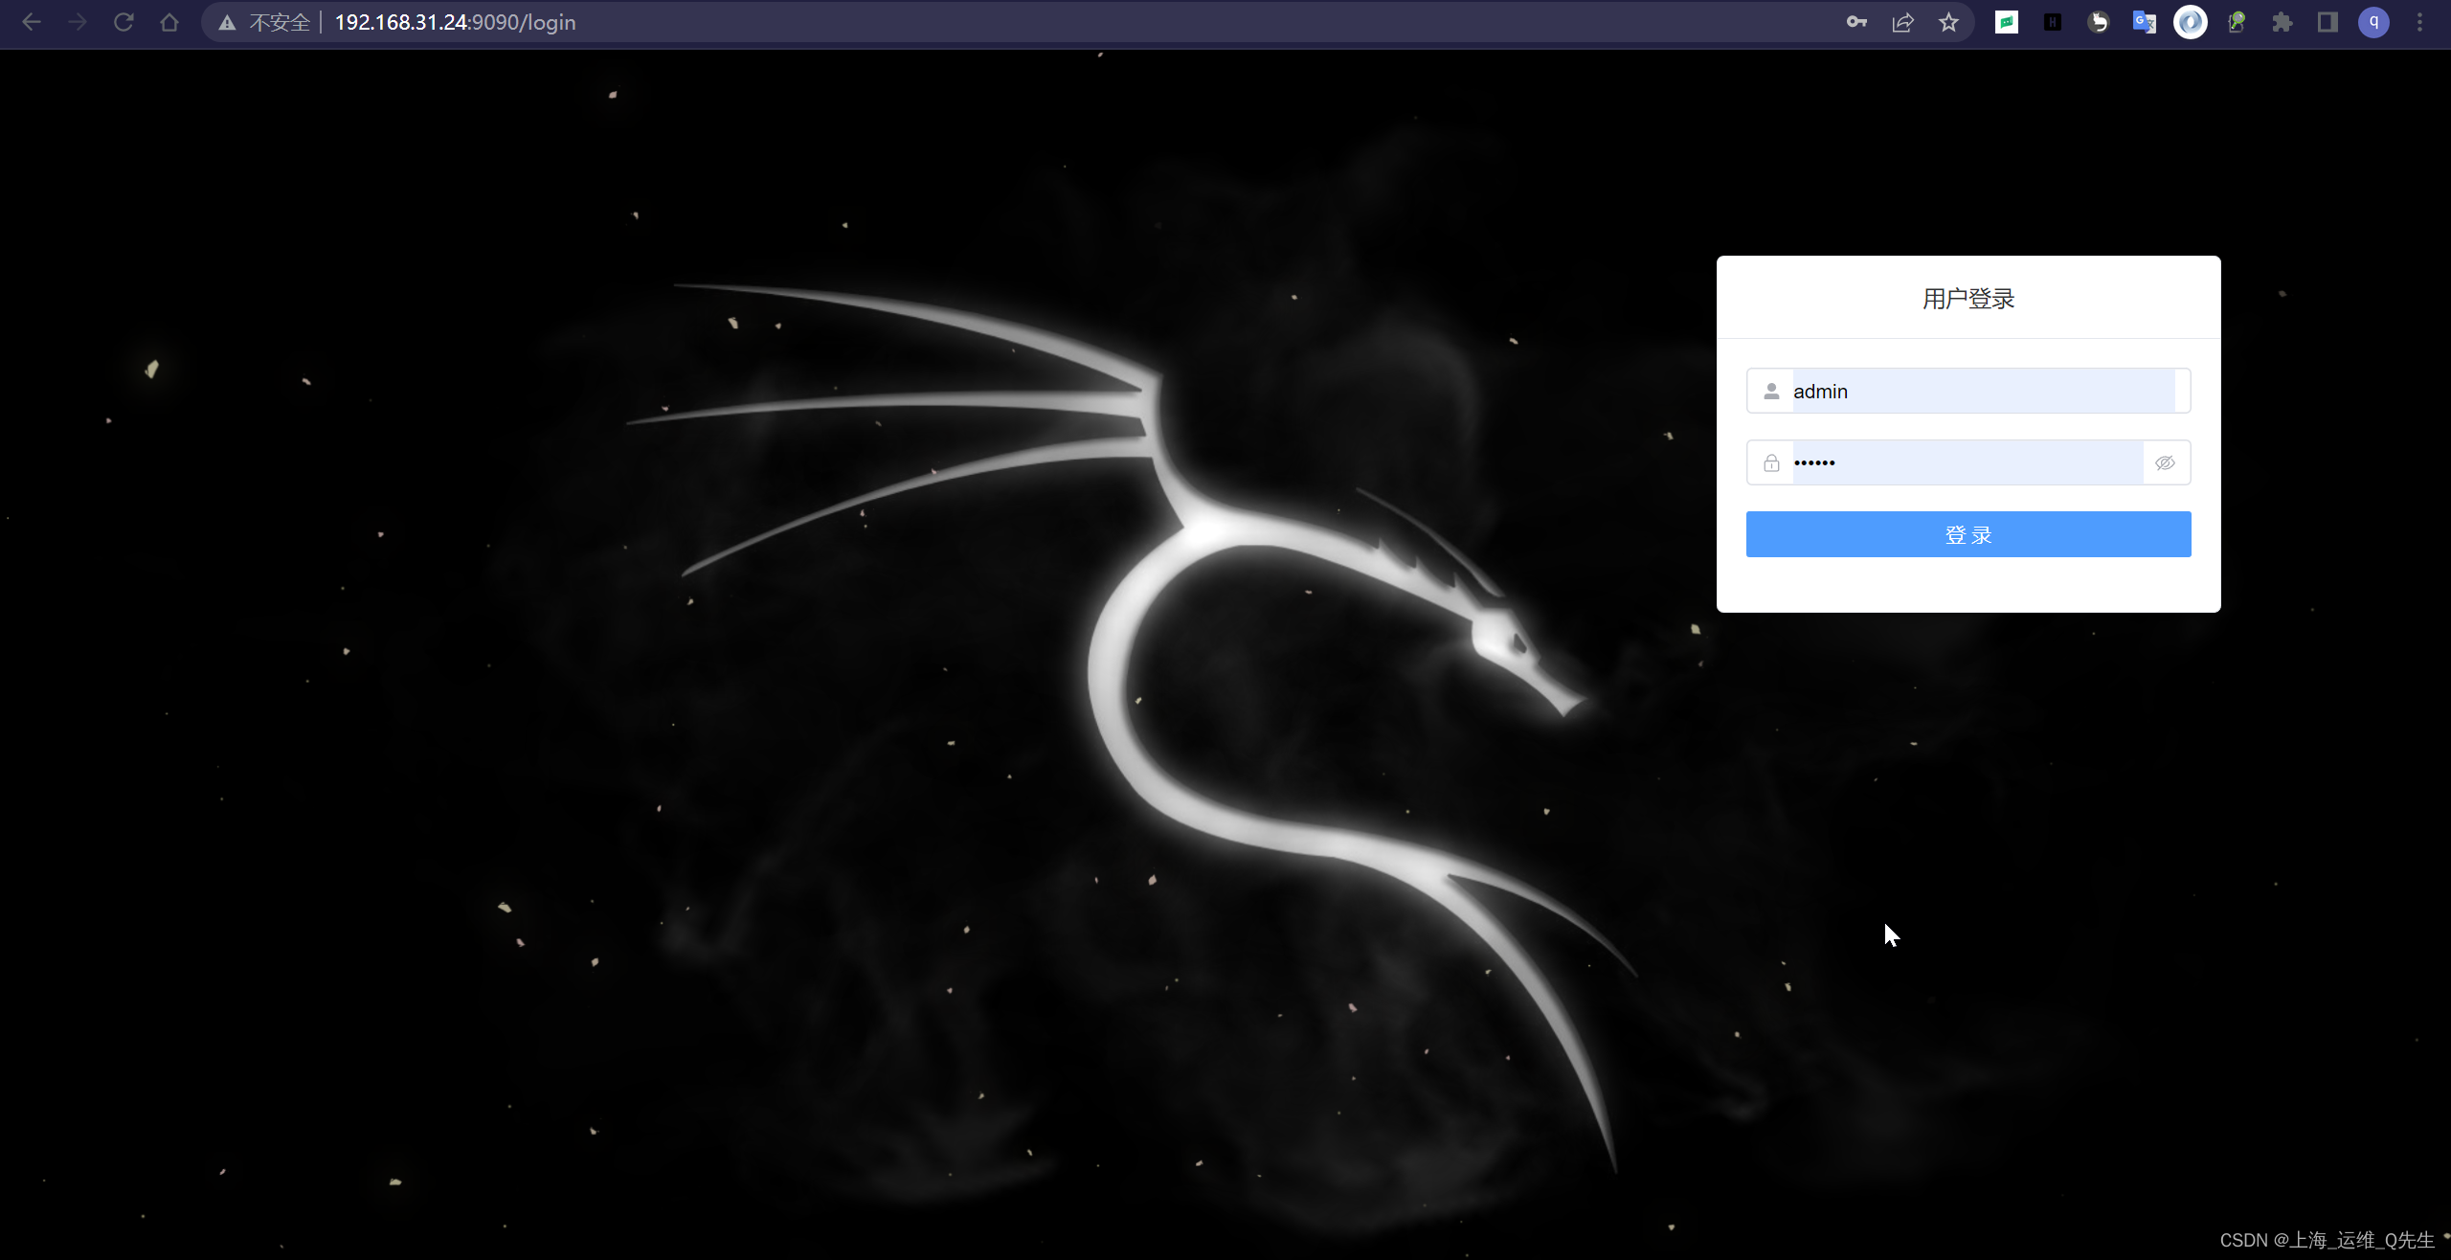Go back with the browser back arrow
This screenshot has height=1260, width=2451.
[x=31, y=22]
